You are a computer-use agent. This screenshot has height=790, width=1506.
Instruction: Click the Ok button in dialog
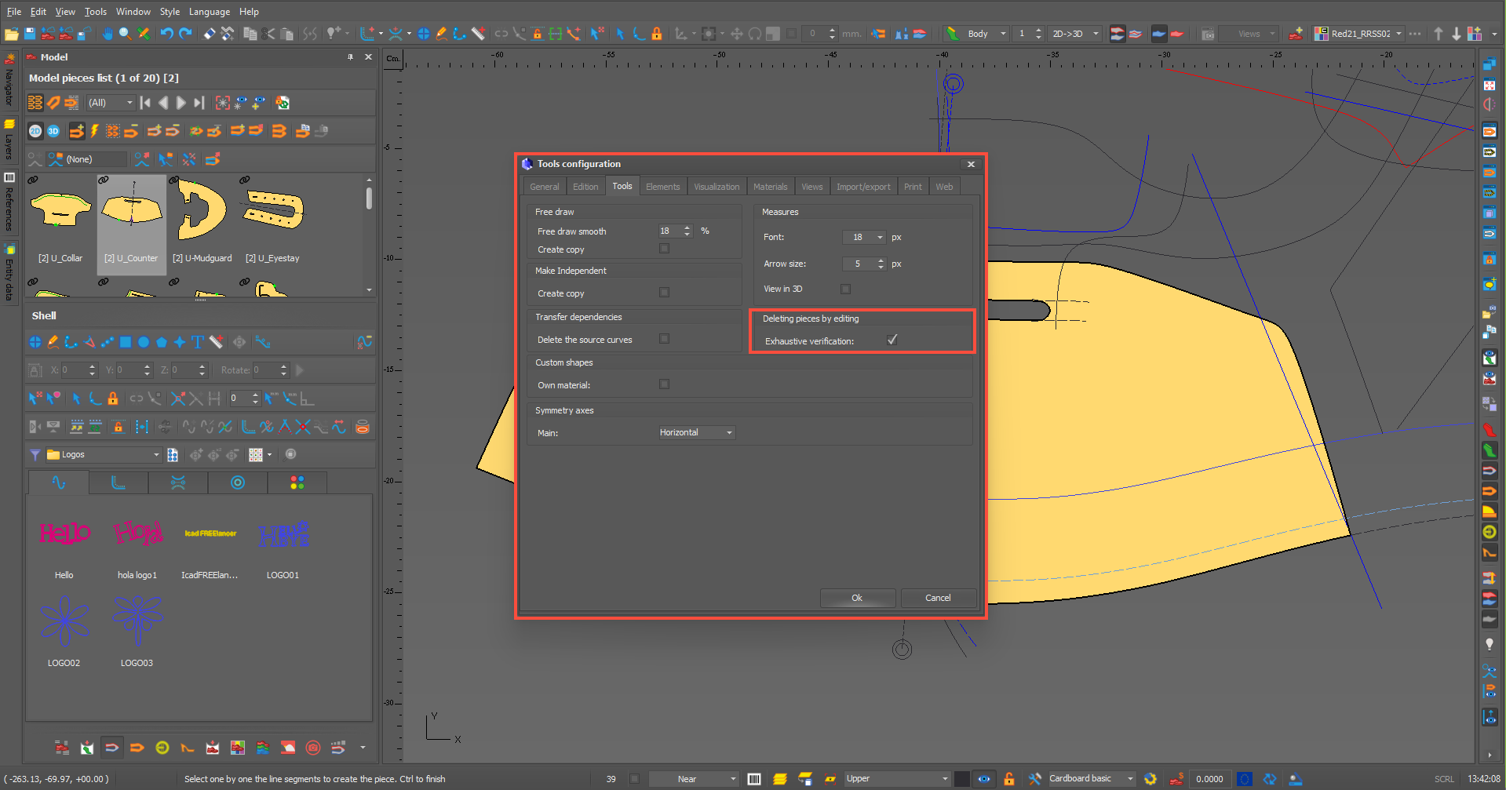(x=857, y=598)
